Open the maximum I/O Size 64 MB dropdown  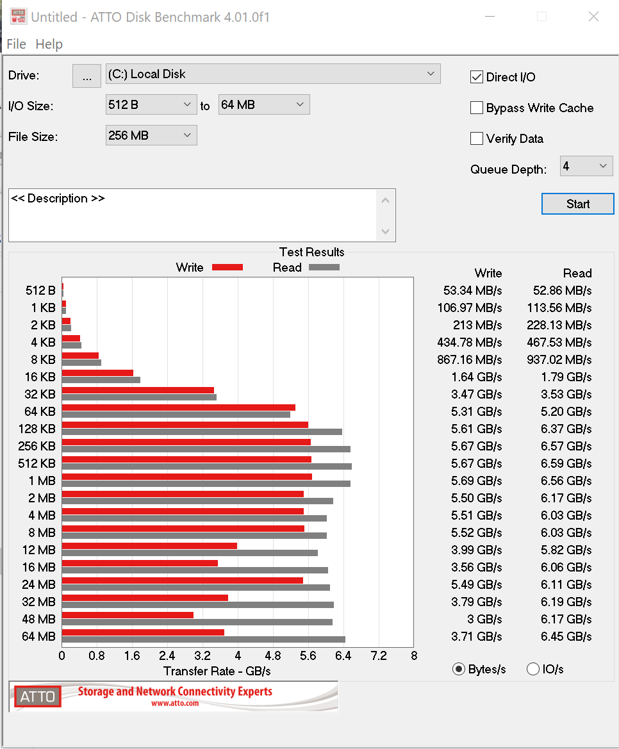(264, 104)
